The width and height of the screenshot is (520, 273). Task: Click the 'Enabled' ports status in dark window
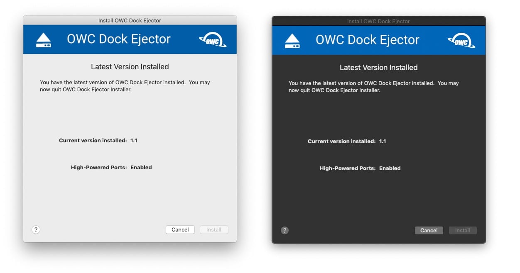point(390,168)
